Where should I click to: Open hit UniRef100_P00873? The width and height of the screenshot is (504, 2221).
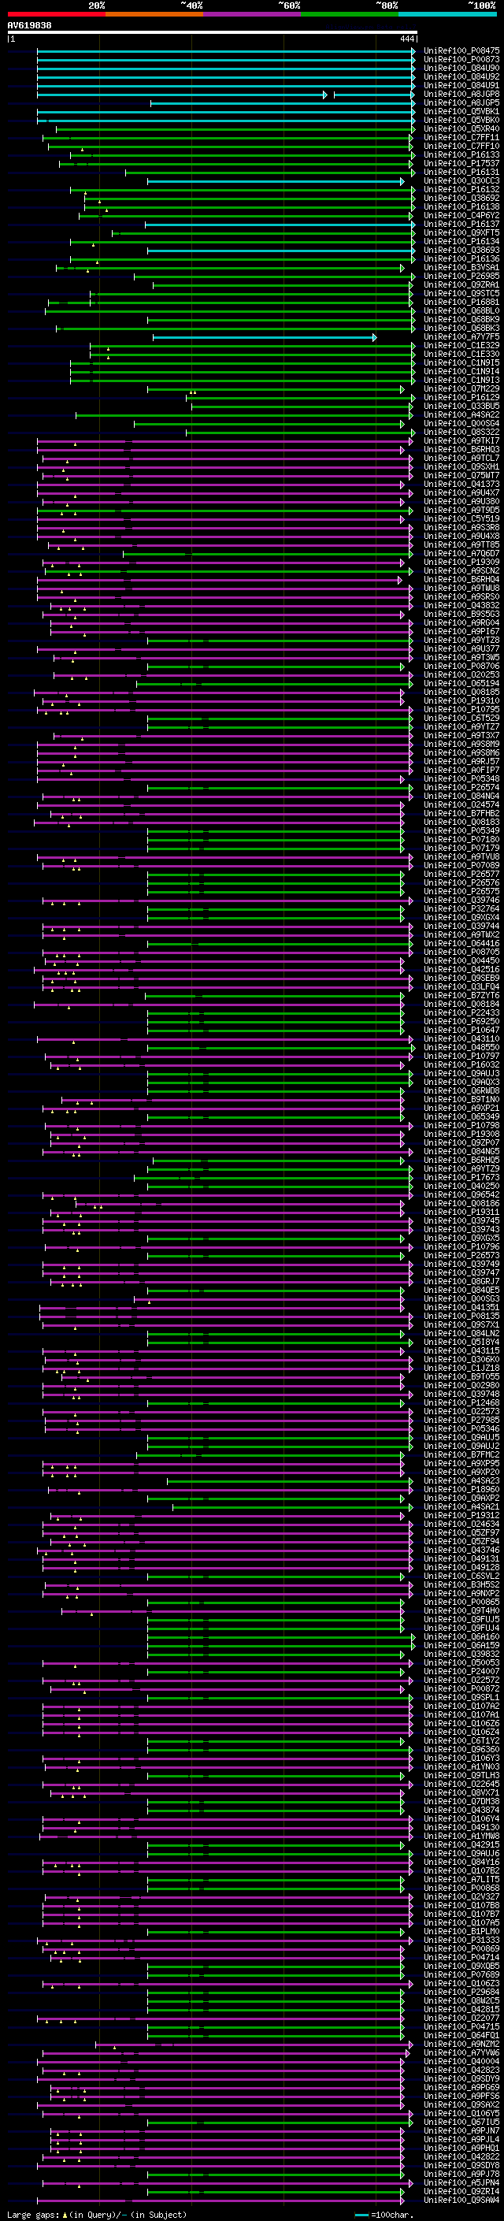pyautogui.click(x=461, y=60)
